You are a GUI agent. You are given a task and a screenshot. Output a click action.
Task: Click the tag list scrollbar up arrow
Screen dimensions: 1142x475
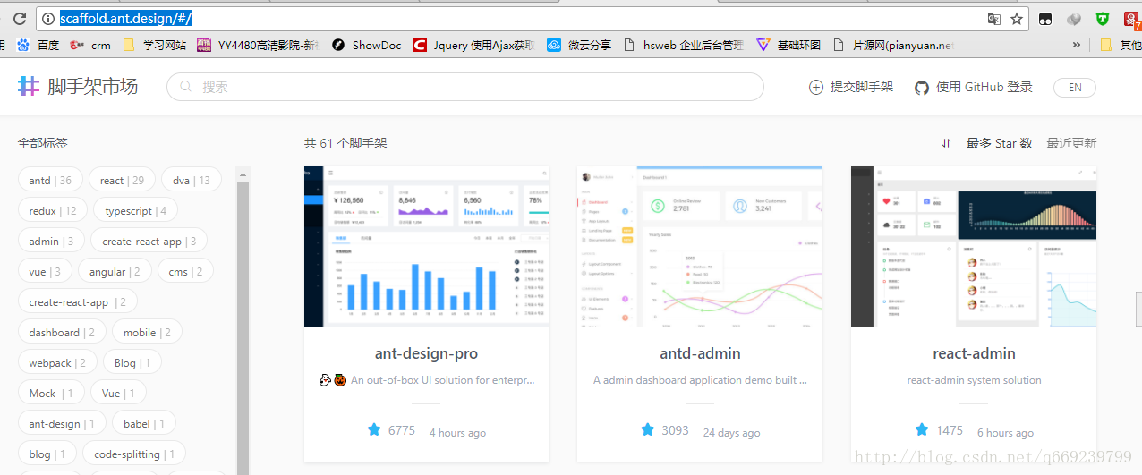(x=243, y=174)
